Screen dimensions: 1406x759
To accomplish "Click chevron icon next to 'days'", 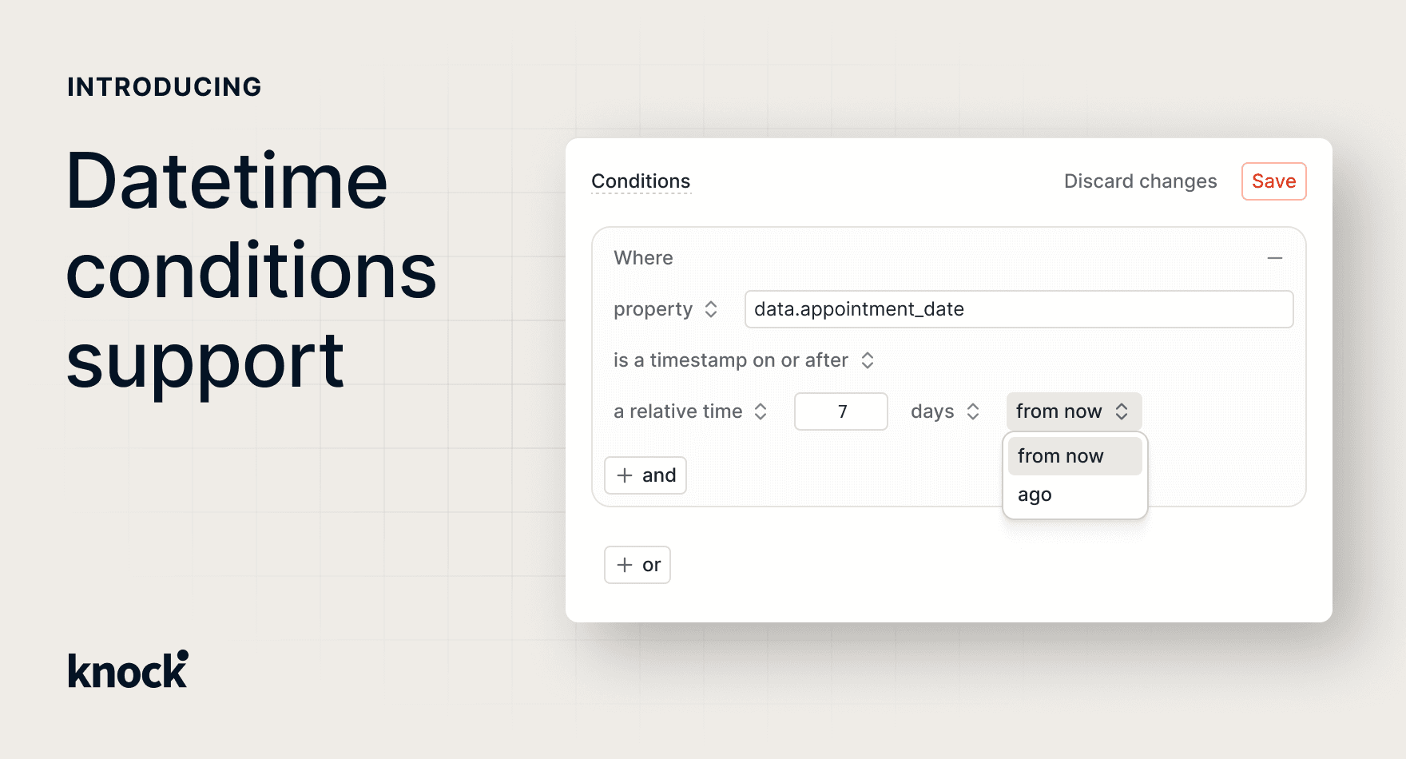I will pyautogui.click(x=973, y=411).
